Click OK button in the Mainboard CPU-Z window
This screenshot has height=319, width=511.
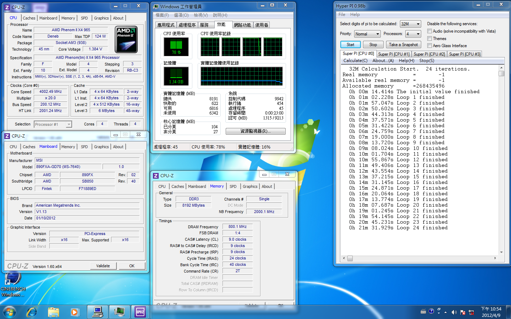pos(132,266)
